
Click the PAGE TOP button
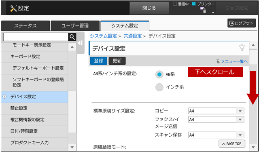(232, 144)
